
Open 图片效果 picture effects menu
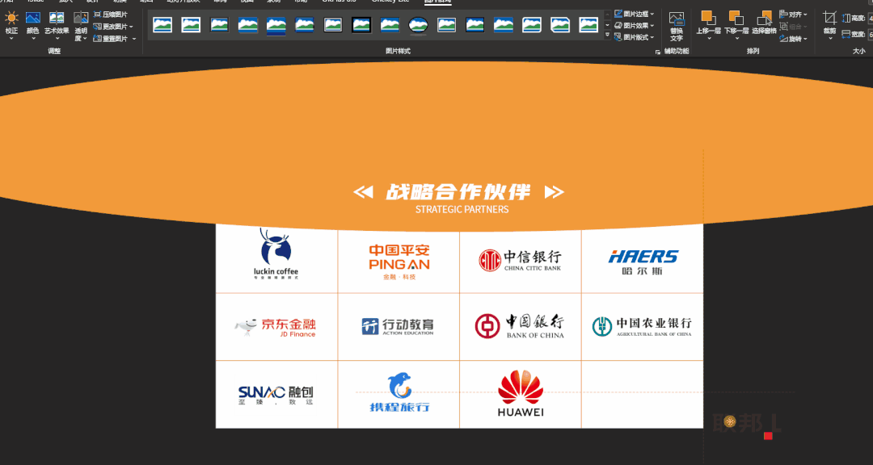635,26
